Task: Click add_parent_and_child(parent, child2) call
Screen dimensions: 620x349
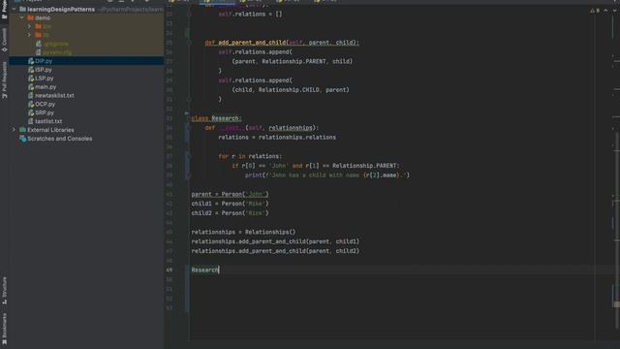Action: 275,251
